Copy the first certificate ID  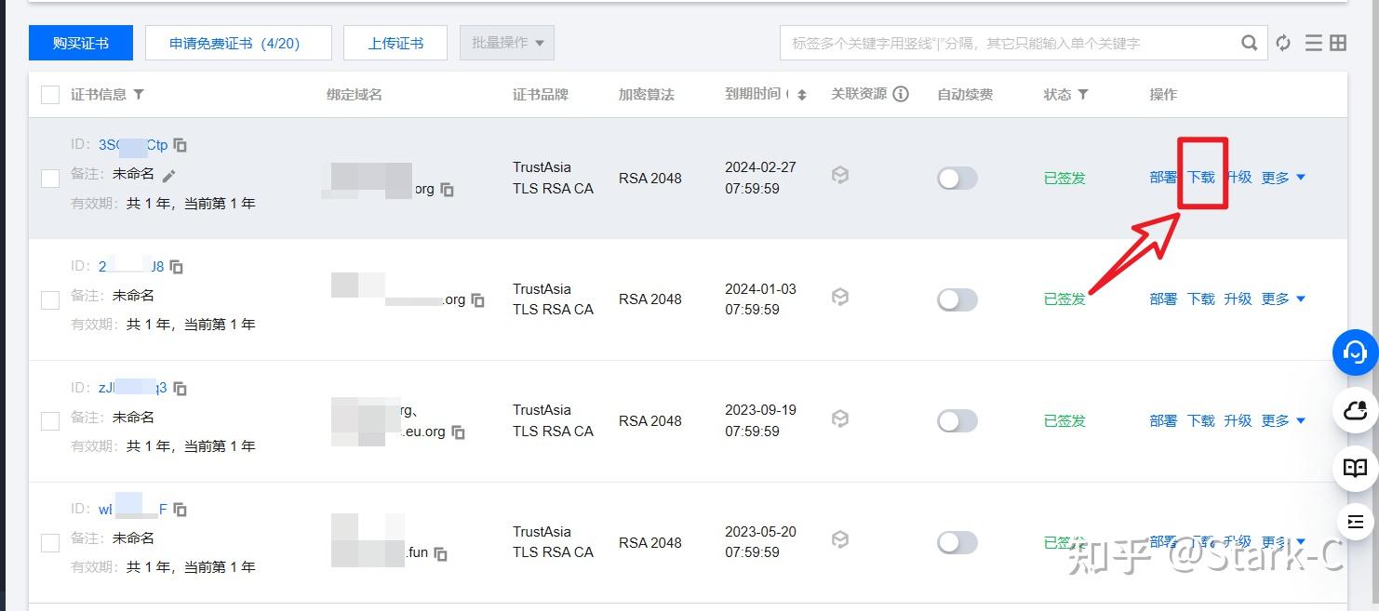180,145
